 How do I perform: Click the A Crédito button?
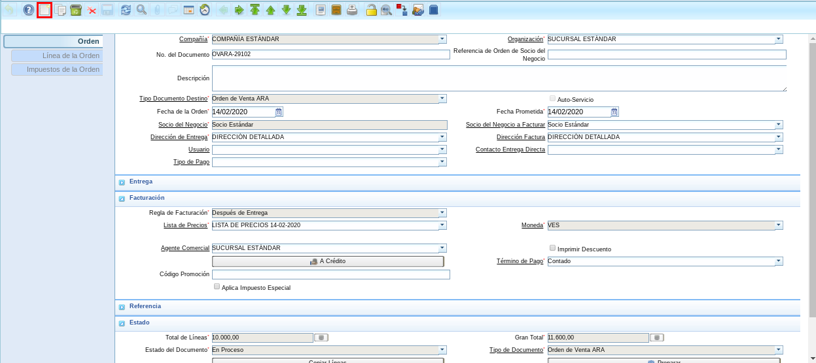coord(328,261)
